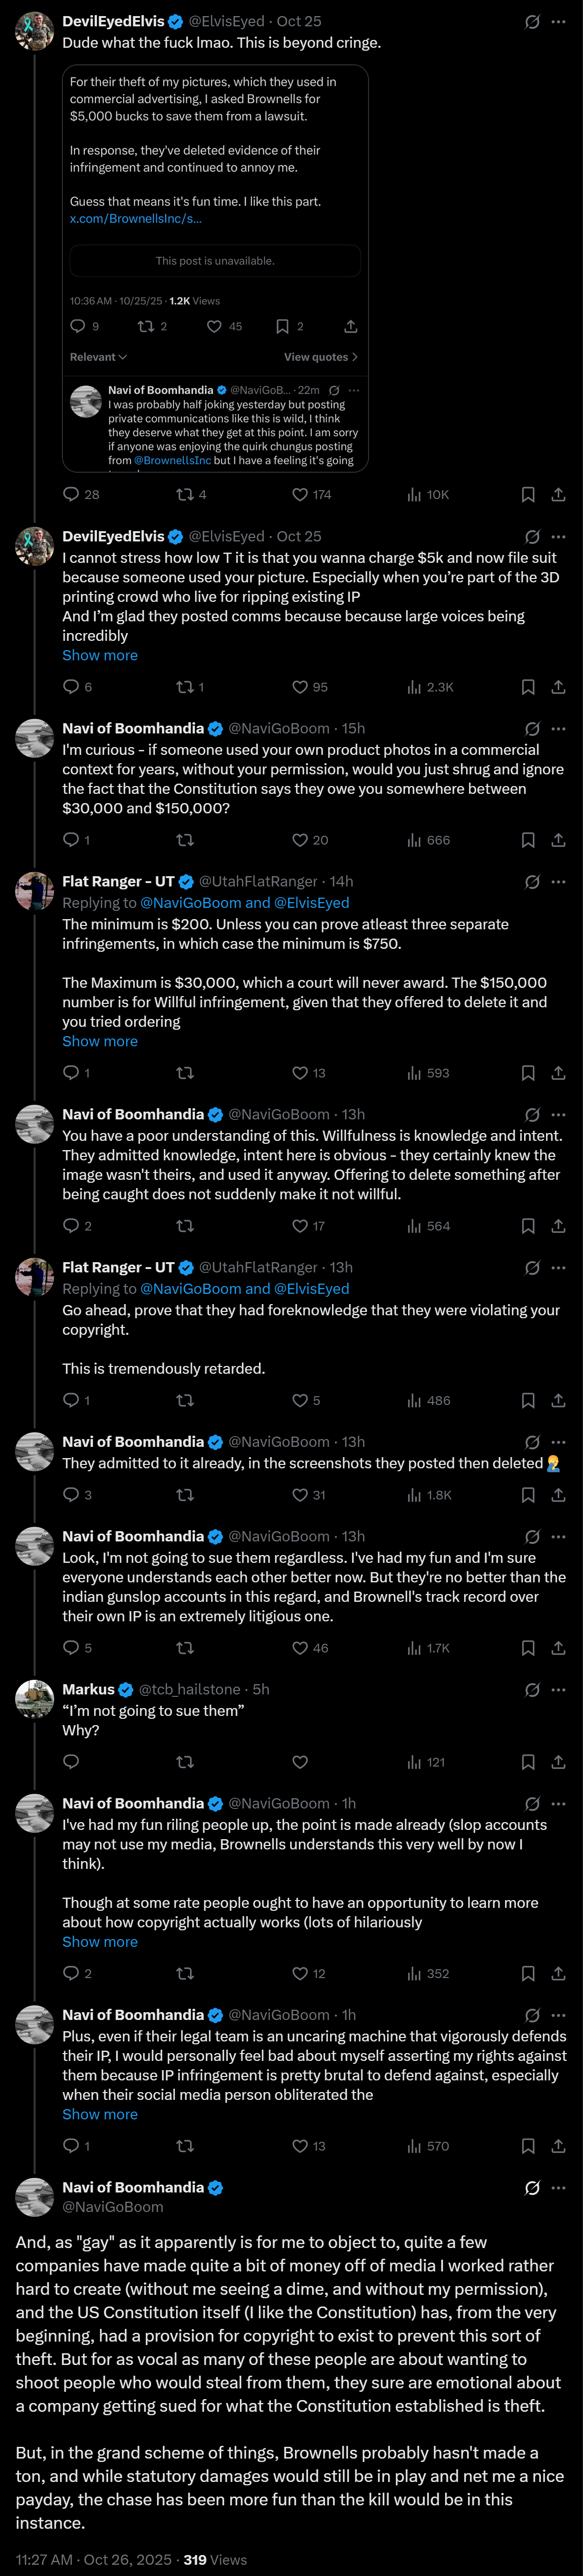Share the Navi post with 666 views
Viewport: 583px width, 2576px height.
click(x=558, y=840)
